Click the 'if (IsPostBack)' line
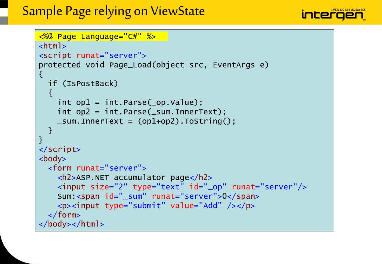Image resolution: width=382 pixels, height=264 pixels. coord(83,84)
